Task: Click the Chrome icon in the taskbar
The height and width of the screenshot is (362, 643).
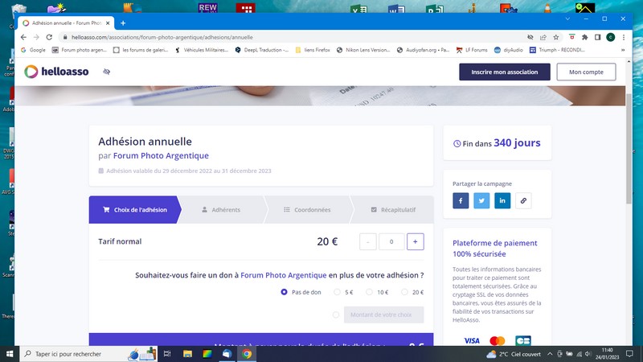Action: tap(247, 354)
